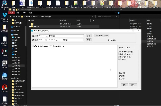Open the phpstudy_pro folder in sidebar
This screenshot has width=161, height=106.
point(19,93)
